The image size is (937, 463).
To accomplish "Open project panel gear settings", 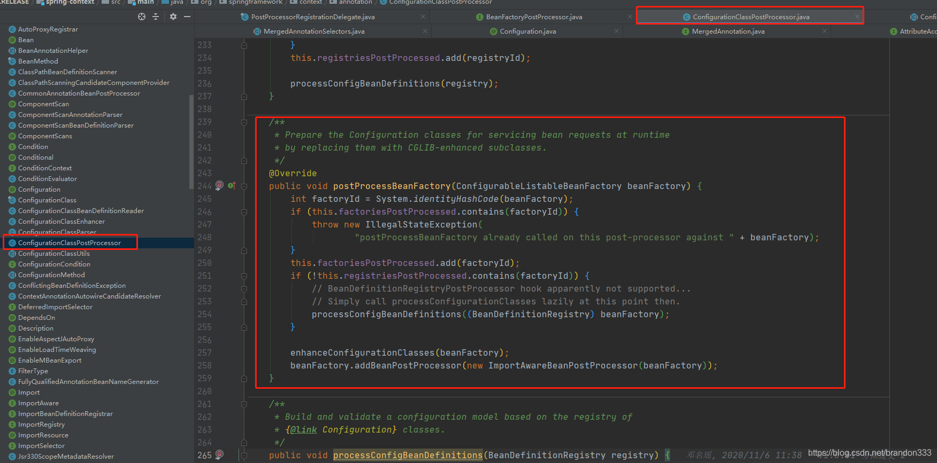I will (173, 17).
